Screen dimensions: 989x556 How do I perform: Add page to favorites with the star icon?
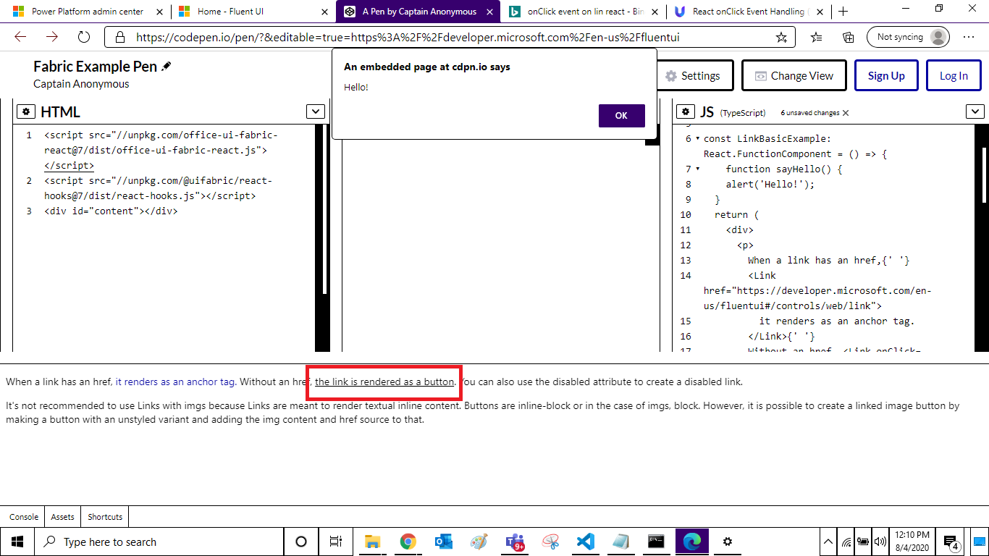(781, 36)
